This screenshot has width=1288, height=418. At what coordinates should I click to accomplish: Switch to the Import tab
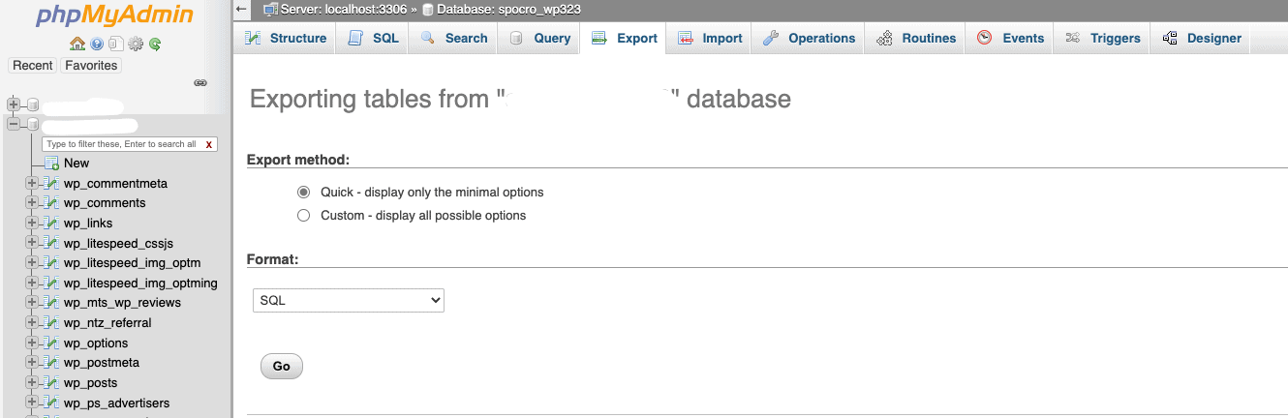(710, 39)
